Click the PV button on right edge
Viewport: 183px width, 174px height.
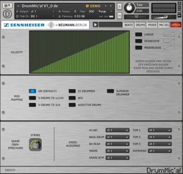click(179, 16)
